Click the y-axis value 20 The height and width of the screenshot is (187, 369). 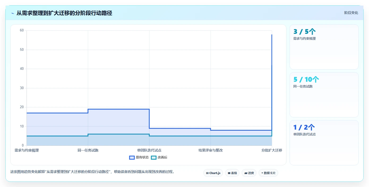[x=22, y=107]
